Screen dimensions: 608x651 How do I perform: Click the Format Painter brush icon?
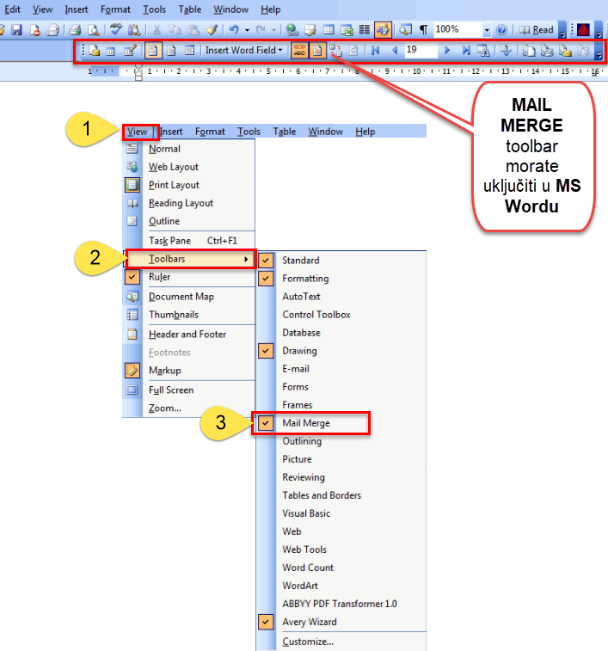[x=212, y=30]
